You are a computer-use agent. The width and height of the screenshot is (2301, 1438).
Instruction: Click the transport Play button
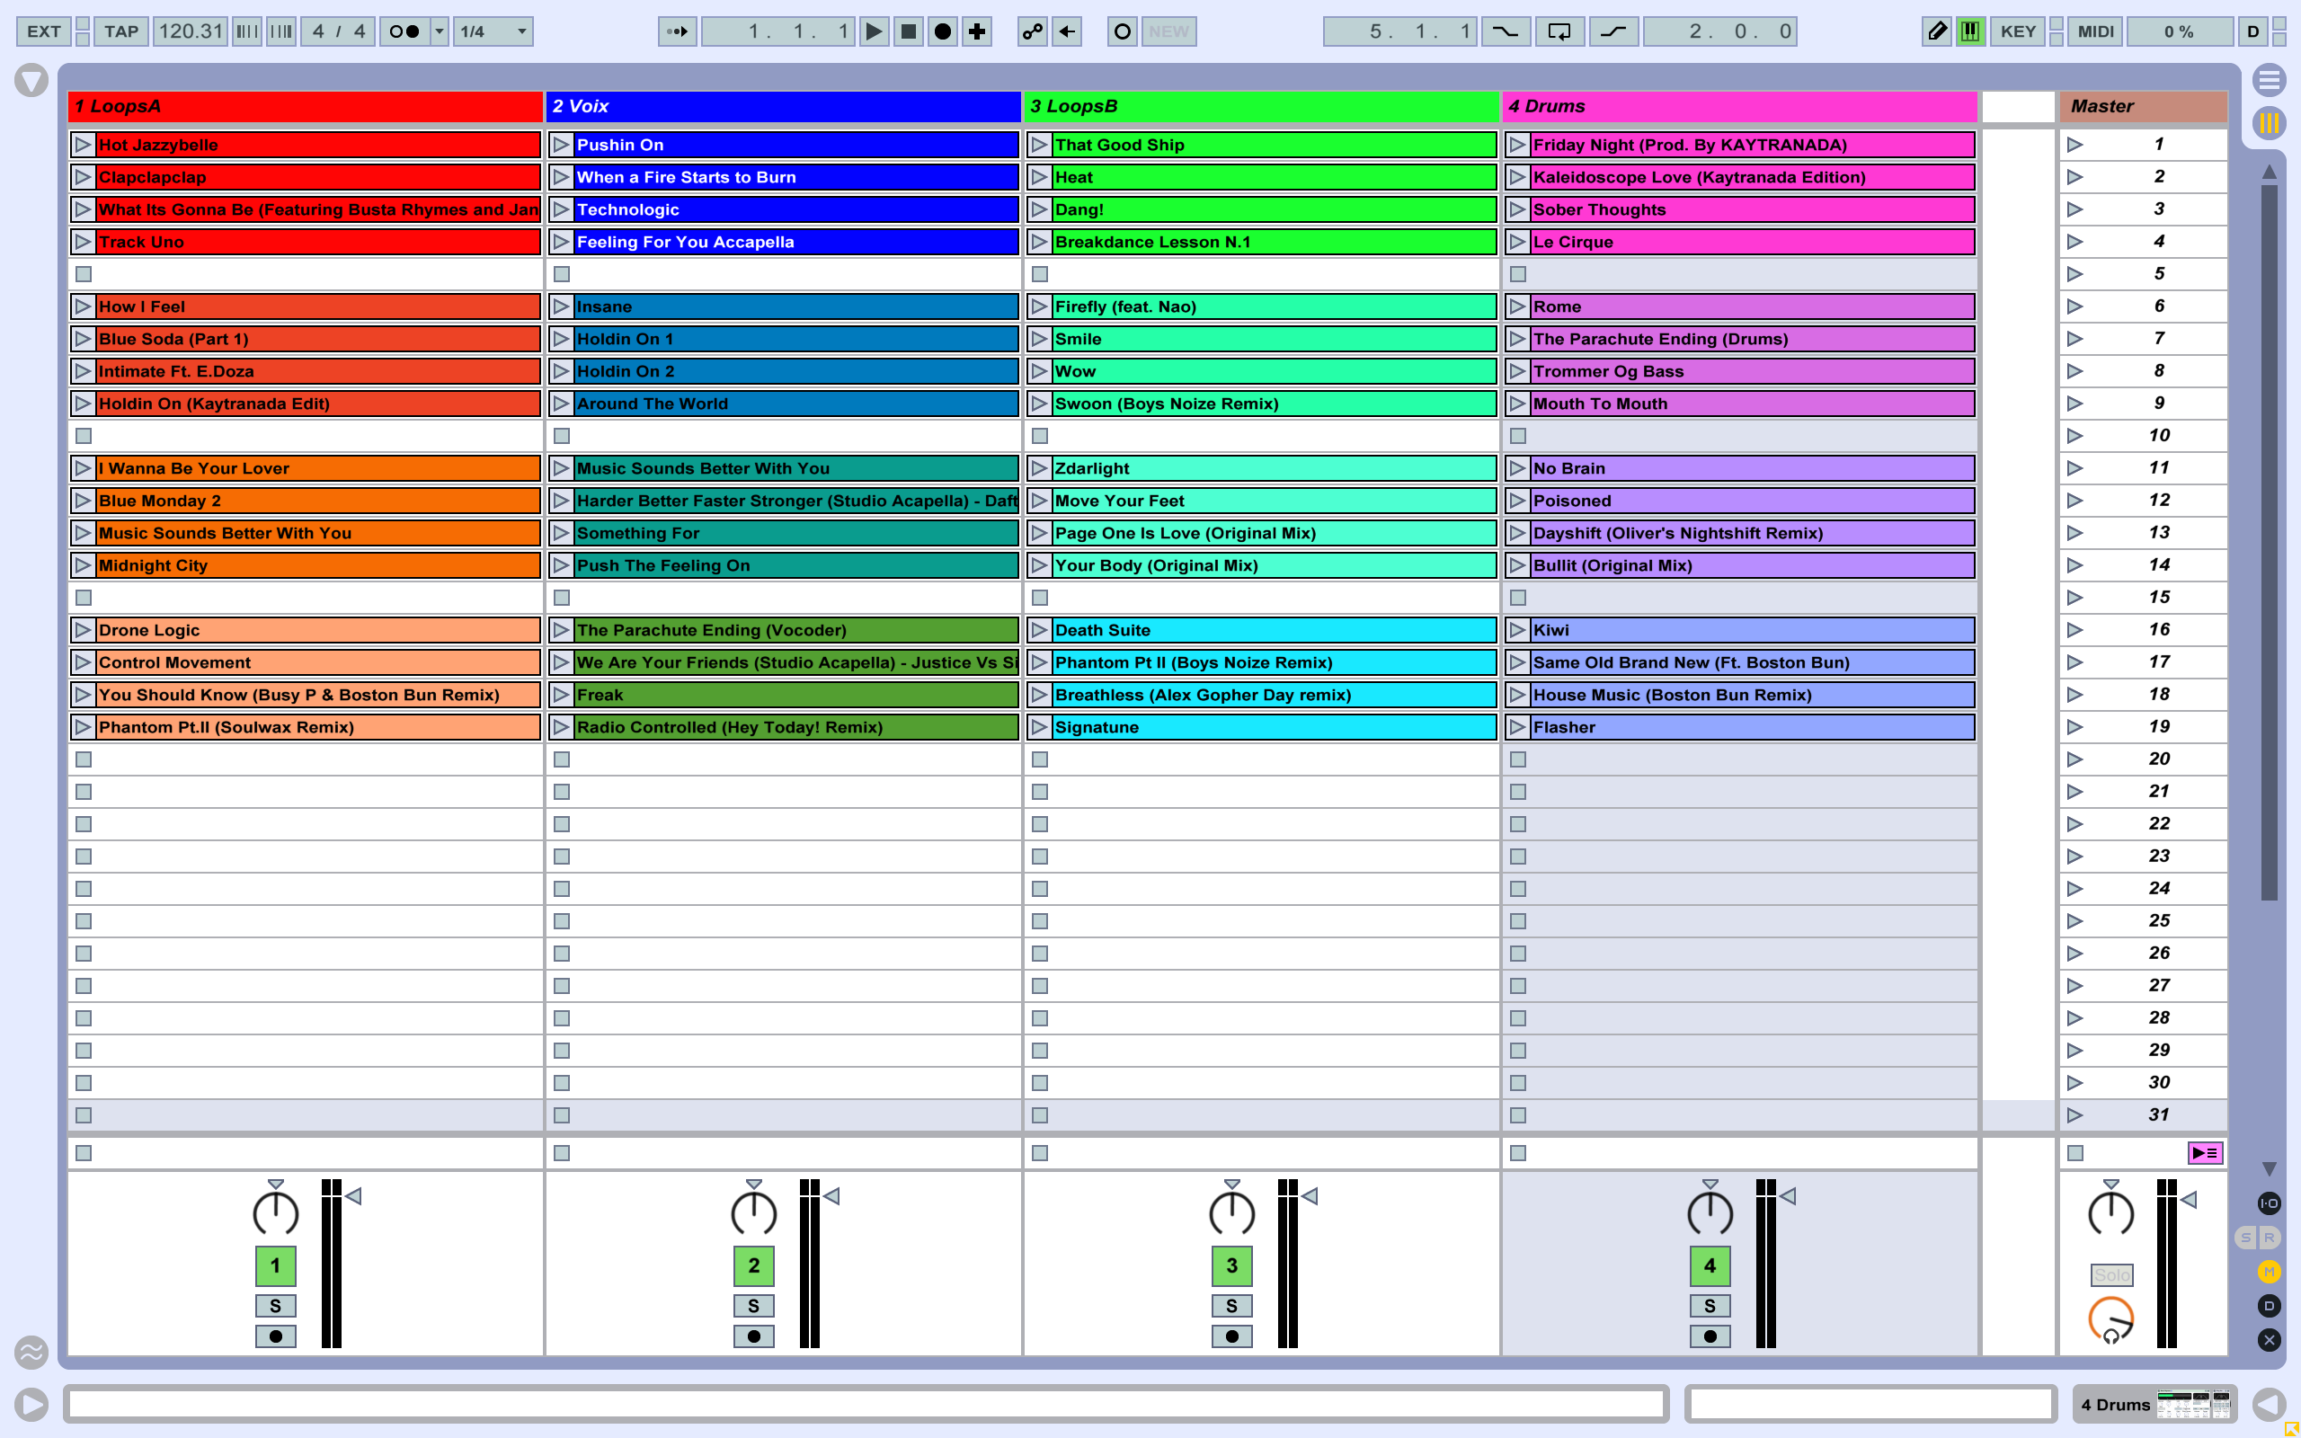coord(873,31)
